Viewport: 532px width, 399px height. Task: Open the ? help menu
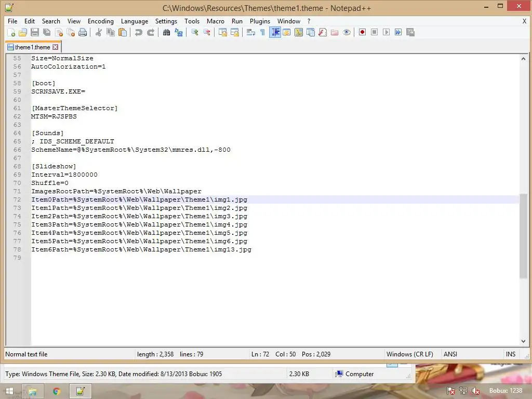309,21
